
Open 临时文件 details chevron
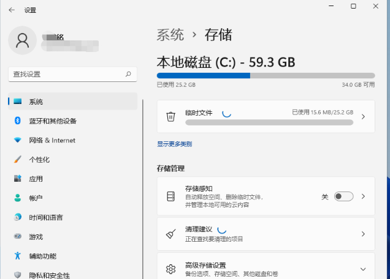(362, 116)
